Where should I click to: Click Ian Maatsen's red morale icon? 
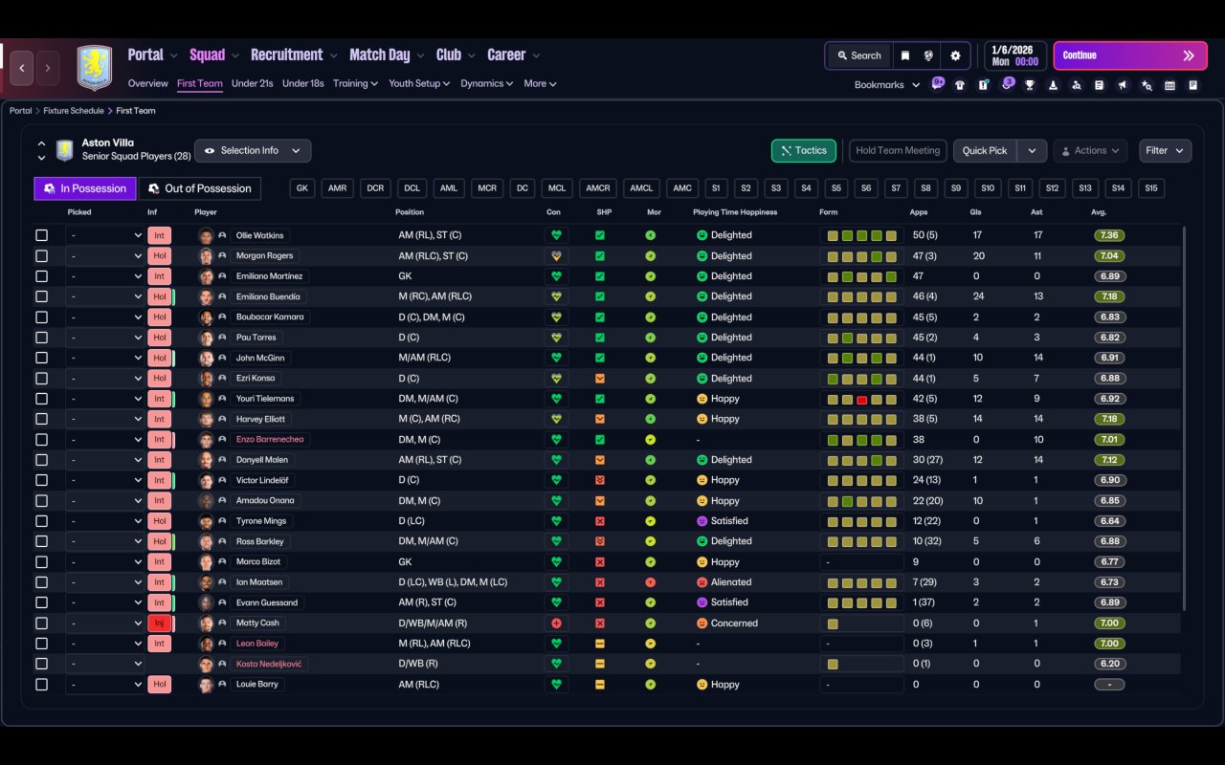click(x=650, y=582)
